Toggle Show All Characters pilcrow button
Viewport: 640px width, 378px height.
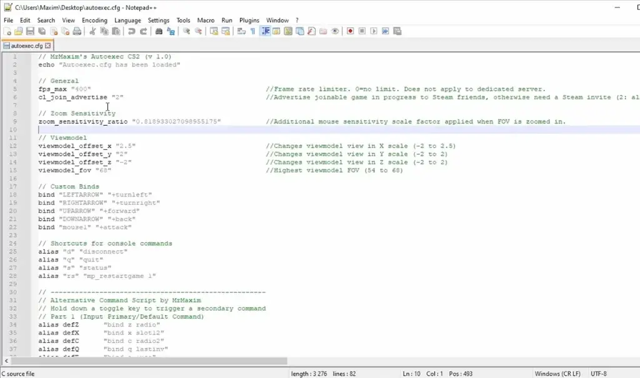[253, 31]
